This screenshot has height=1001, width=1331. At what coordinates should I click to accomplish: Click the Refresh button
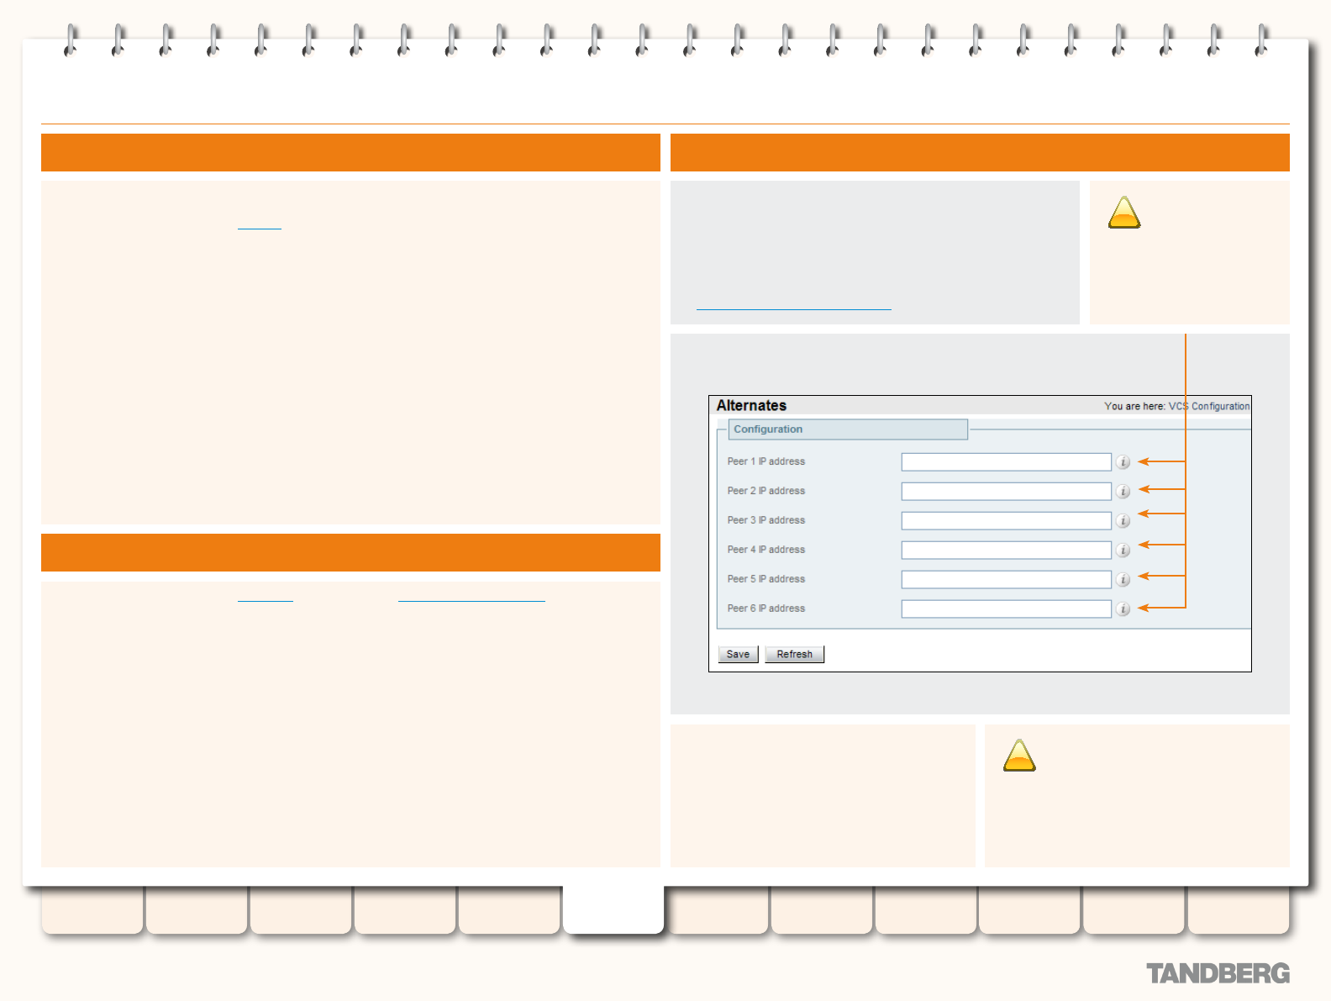794,655
